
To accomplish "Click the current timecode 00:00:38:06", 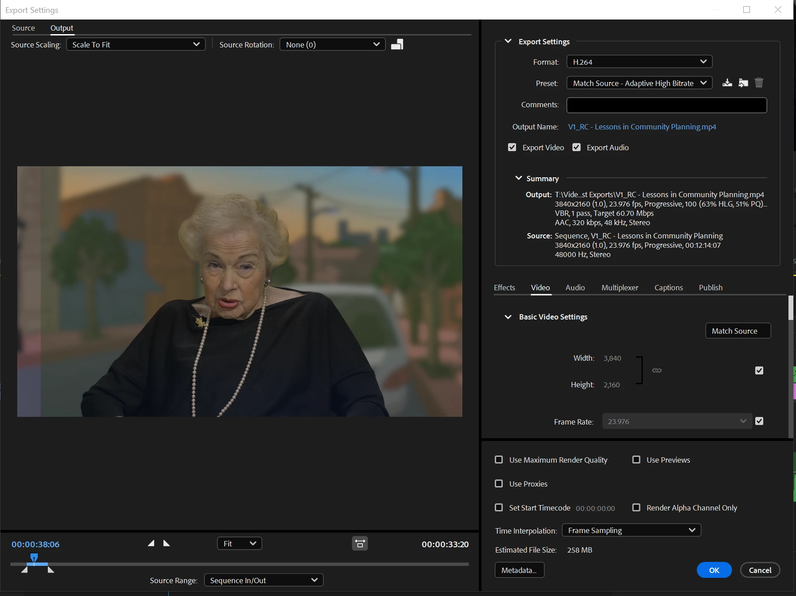I will tap(35, 544).
